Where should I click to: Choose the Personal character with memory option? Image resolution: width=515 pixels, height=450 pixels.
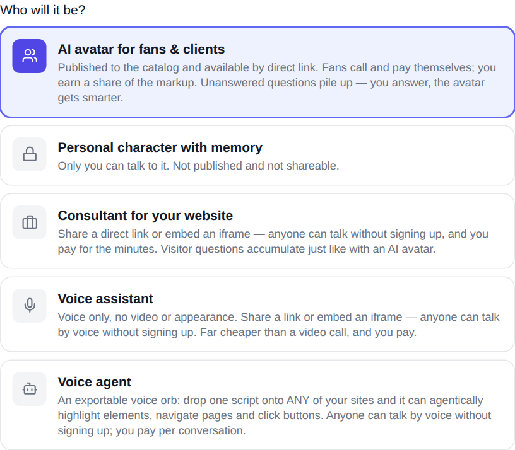(257, 156)
